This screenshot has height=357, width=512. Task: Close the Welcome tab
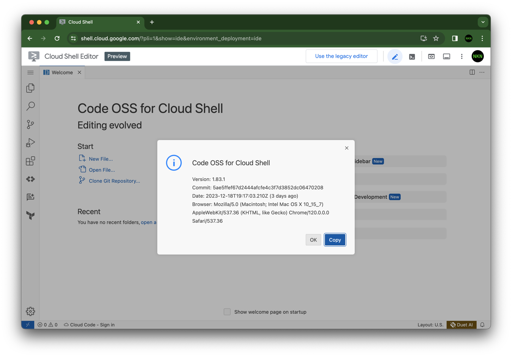(79, 72)
